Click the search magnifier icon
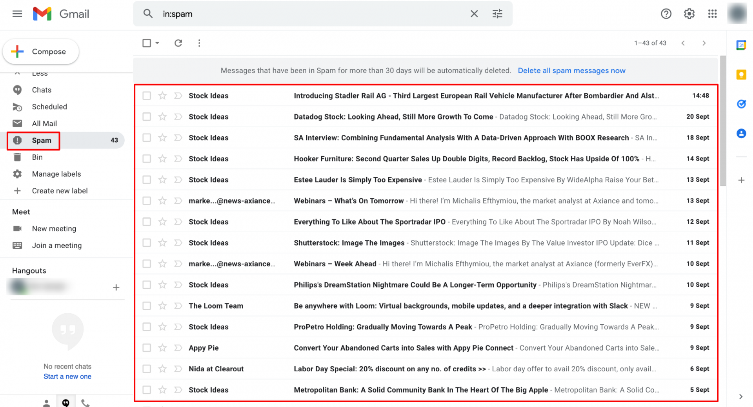Image resolution: width=753 pixels, height=407 pixels. (148, 14)
